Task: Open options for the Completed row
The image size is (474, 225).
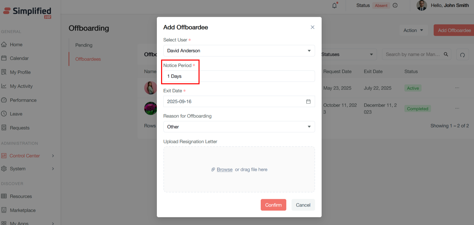Action: (x=457, y=109)
